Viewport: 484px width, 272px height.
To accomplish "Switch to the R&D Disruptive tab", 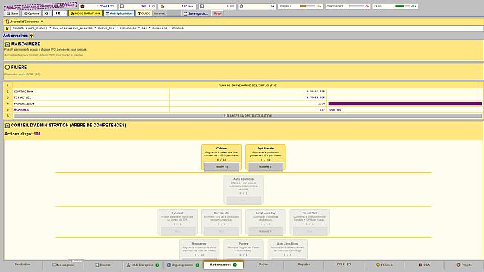I will (143, 265).
